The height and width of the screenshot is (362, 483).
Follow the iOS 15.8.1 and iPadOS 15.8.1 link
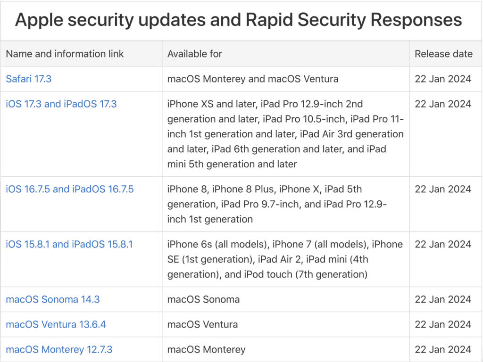click(69, 244)
